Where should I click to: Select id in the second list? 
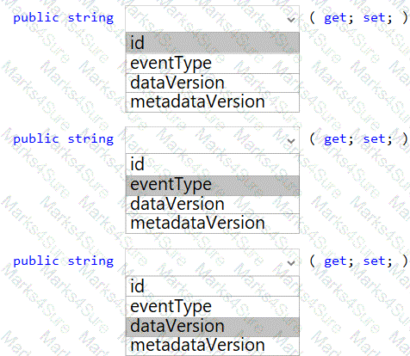pos(213,164)
